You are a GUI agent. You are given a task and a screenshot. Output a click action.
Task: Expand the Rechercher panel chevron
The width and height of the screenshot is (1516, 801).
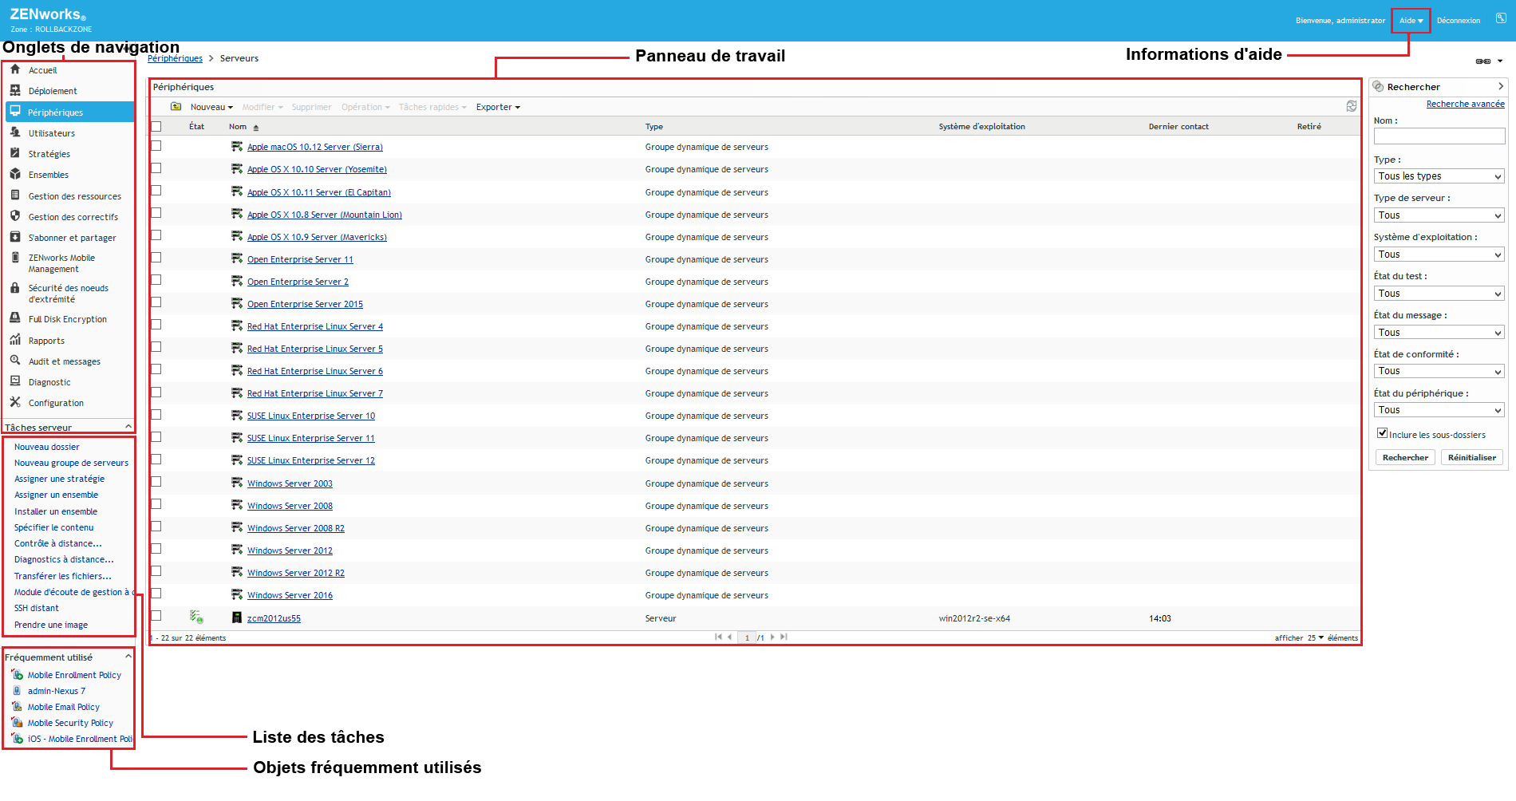(1501, 86)
